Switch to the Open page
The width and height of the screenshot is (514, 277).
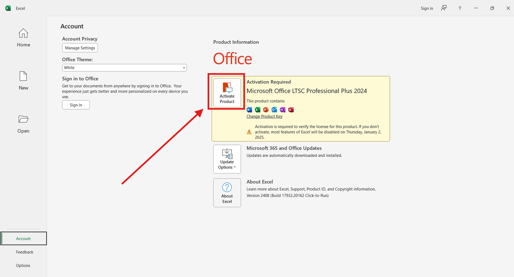coord(23,124)
